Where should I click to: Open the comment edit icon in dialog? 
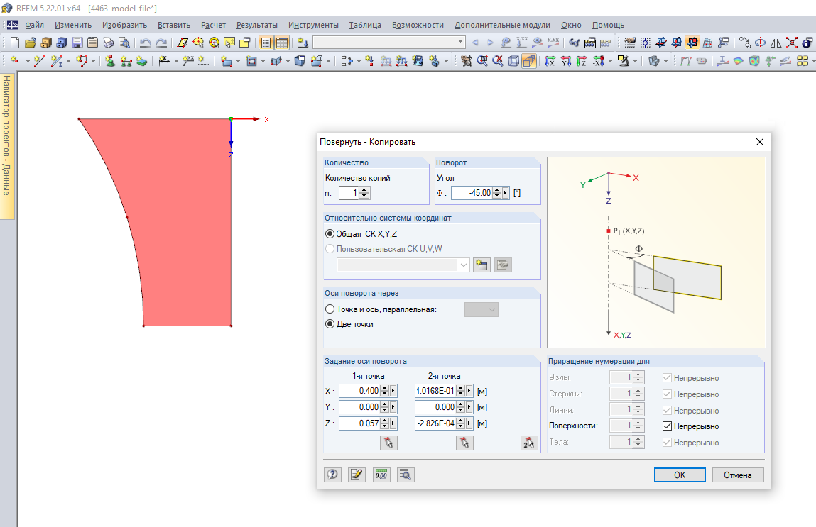pyautogui.click(x=357, y=475)
